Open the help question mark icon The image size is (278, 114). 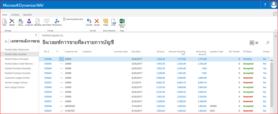pos(265,5)
